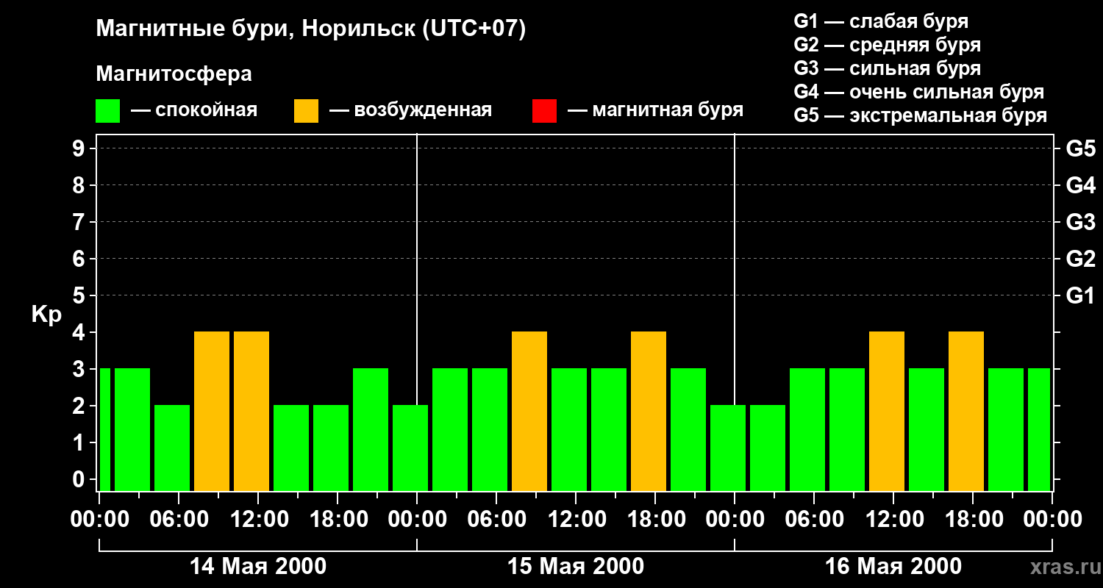Click the G3 label on right axis
1103x588 pixels.
point(1080,223)
